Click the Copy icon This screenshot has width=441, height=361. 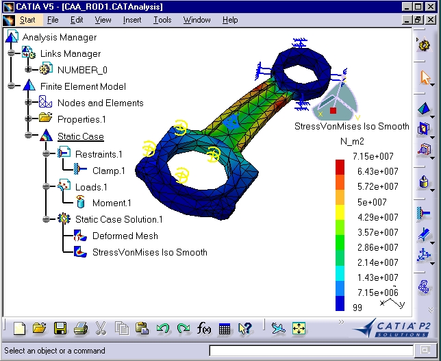pyautogui.click(x=122, y=328)
